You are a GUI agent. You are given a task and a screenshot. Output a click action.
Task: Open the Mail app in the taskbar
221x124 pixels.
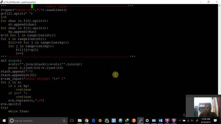pos(154,121)
